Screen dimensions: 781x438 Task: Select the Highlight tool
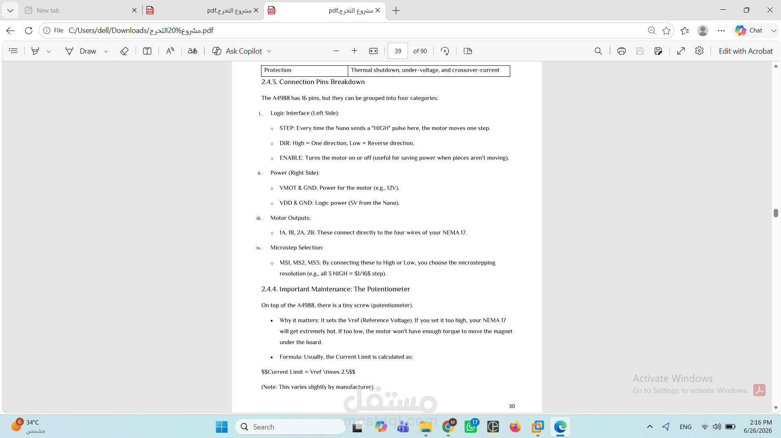pyautogui.click(x=35, y=51)
